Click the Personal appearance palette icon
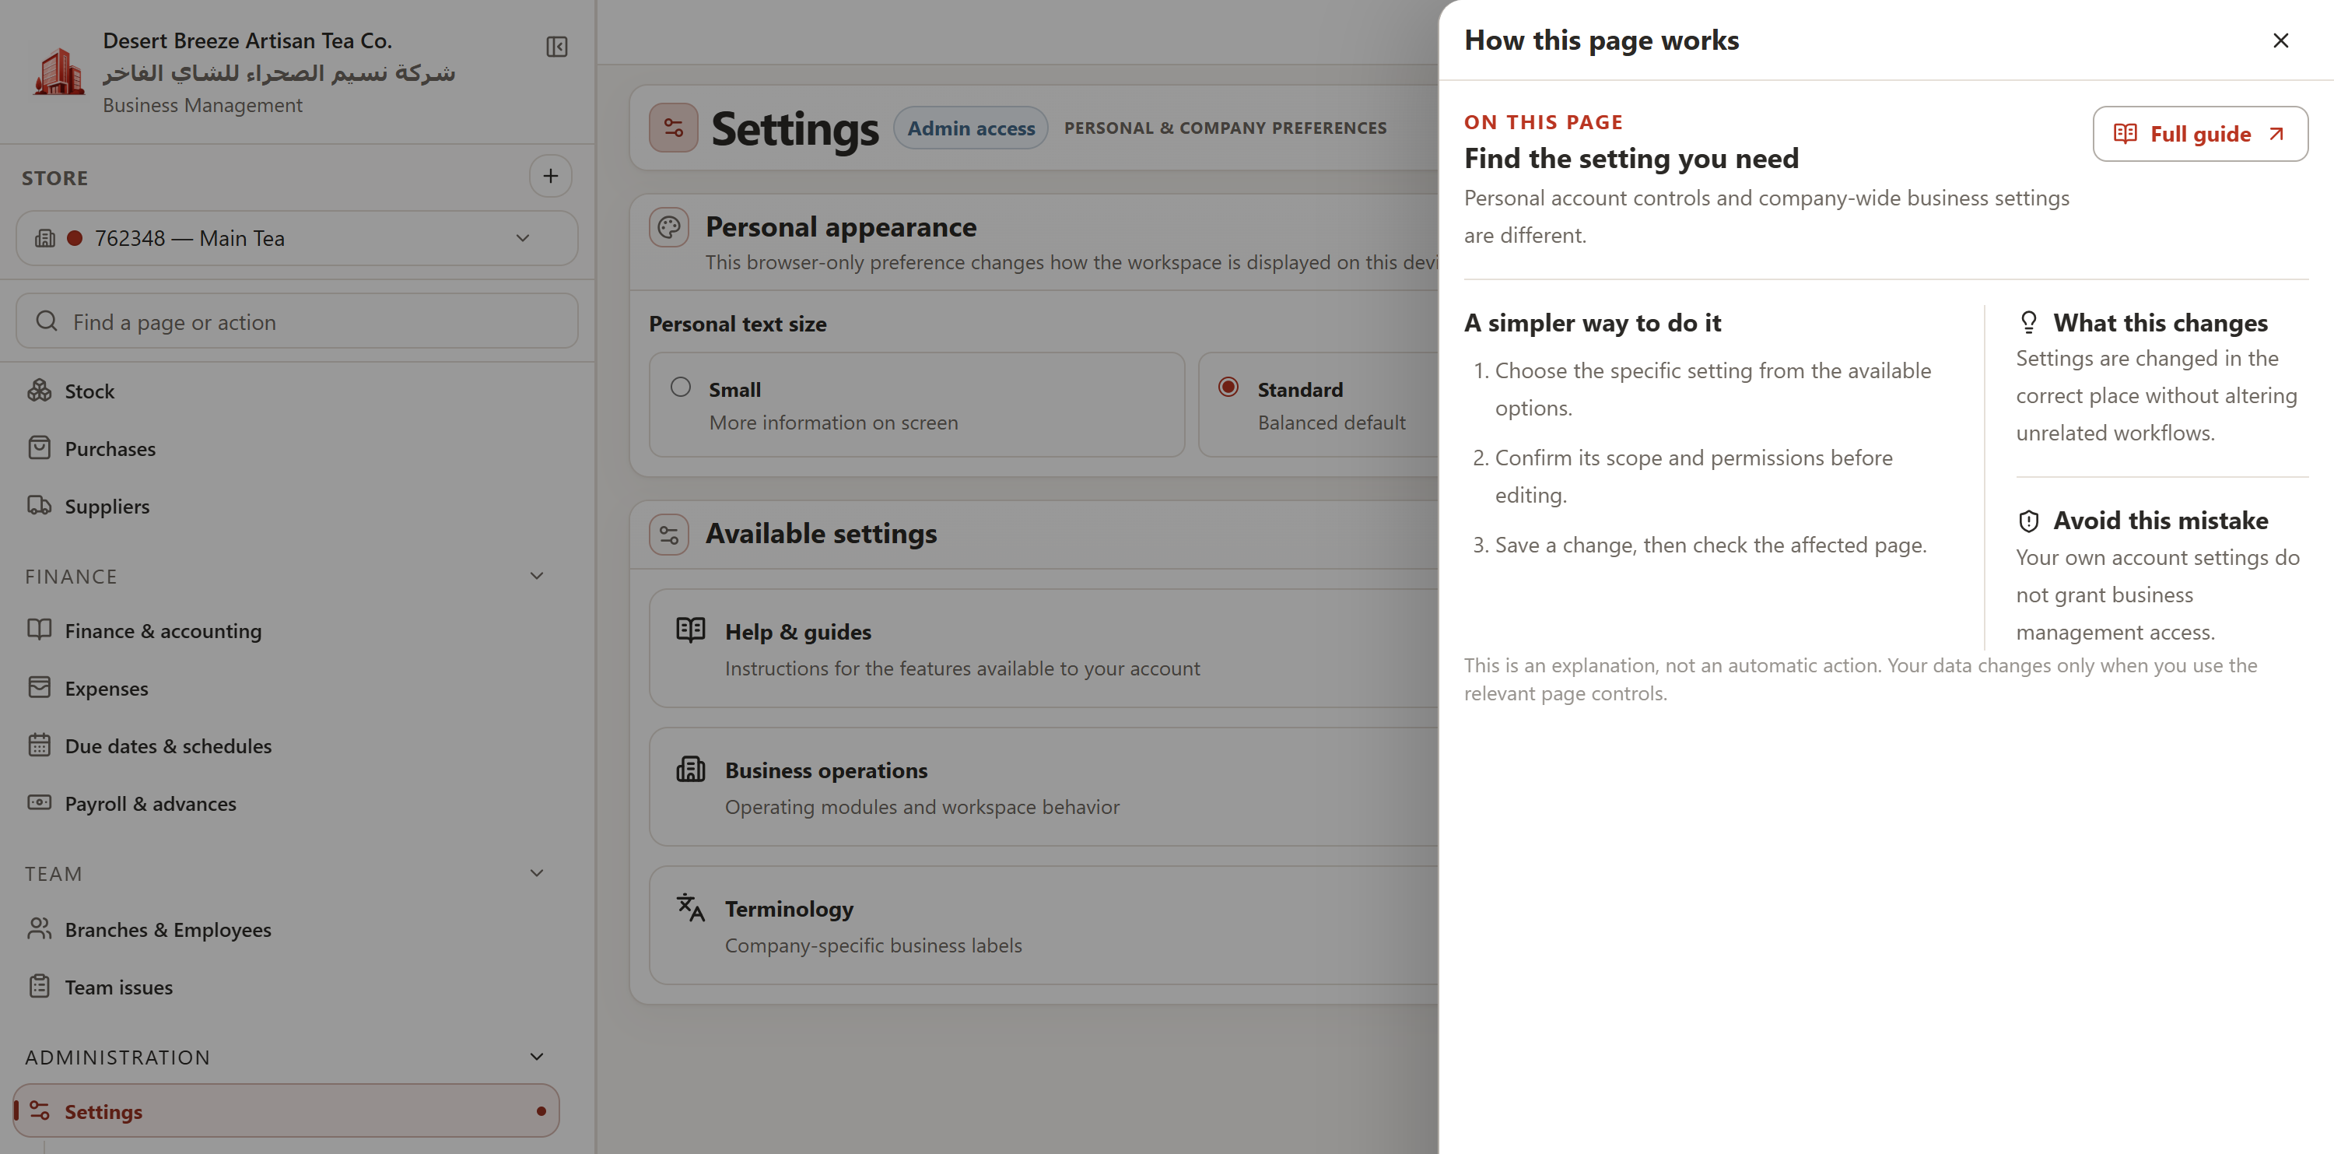2334x1154 pixels. click(668, 226)
